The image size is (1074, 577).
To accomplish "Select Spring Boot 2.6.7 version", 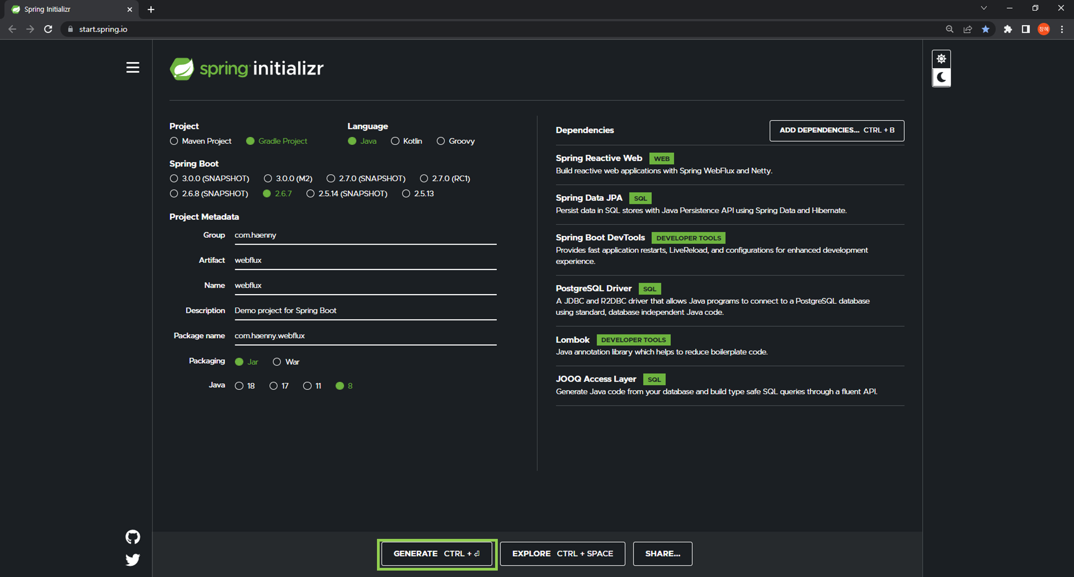I will tap(277, 194).
